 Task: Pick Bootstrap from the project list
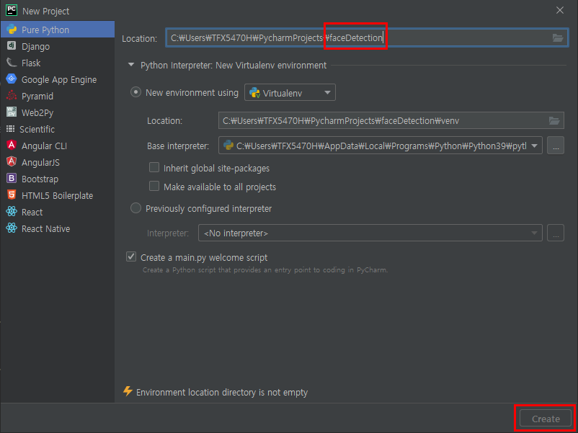58,179
